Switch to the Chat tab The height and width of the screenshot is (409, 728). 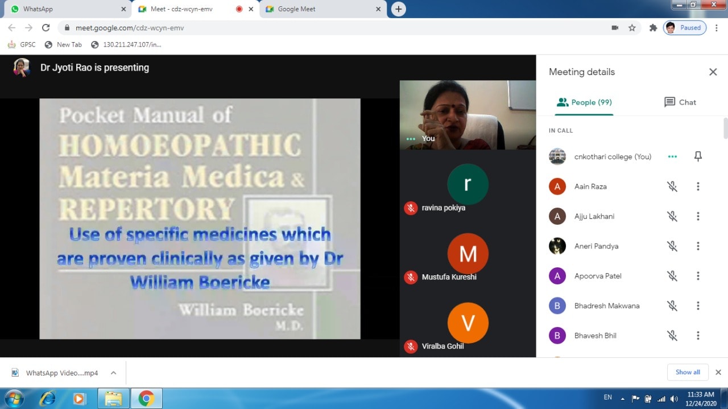tap(680, 102)
